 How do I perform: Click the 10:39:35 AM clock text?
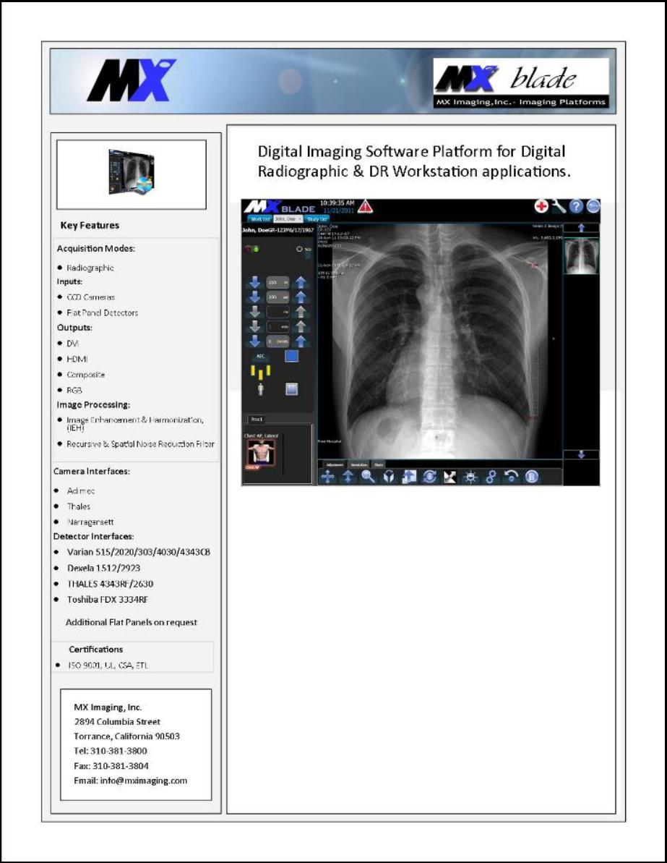click(337, 203)
